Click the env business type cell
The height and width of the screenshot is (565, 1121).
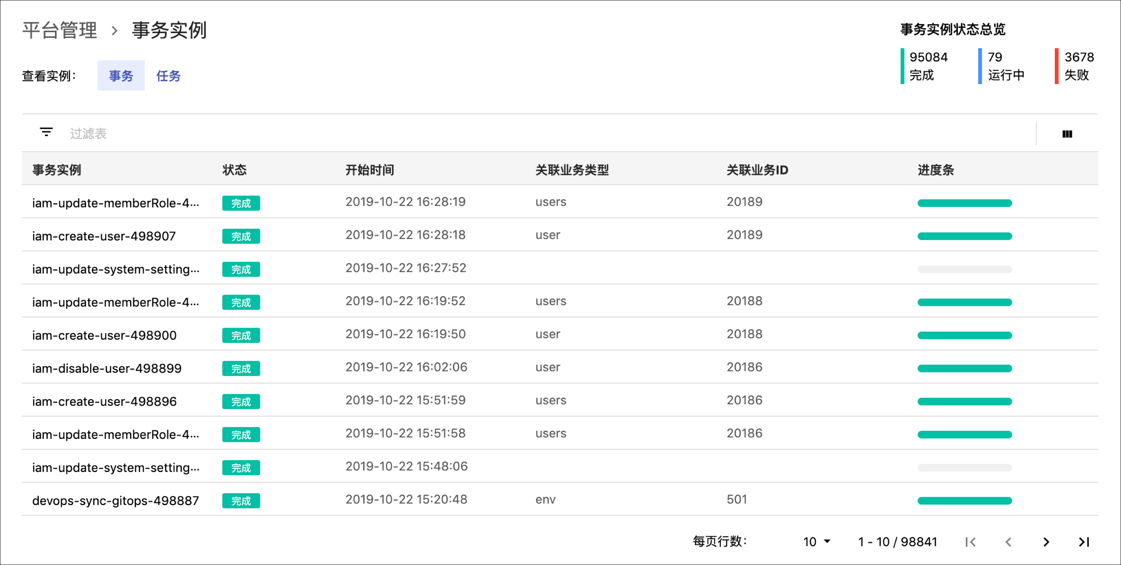(x=545, y=500)
